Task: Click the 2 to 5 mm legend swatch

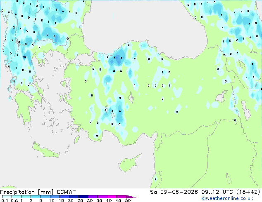Action: point(36,197)
